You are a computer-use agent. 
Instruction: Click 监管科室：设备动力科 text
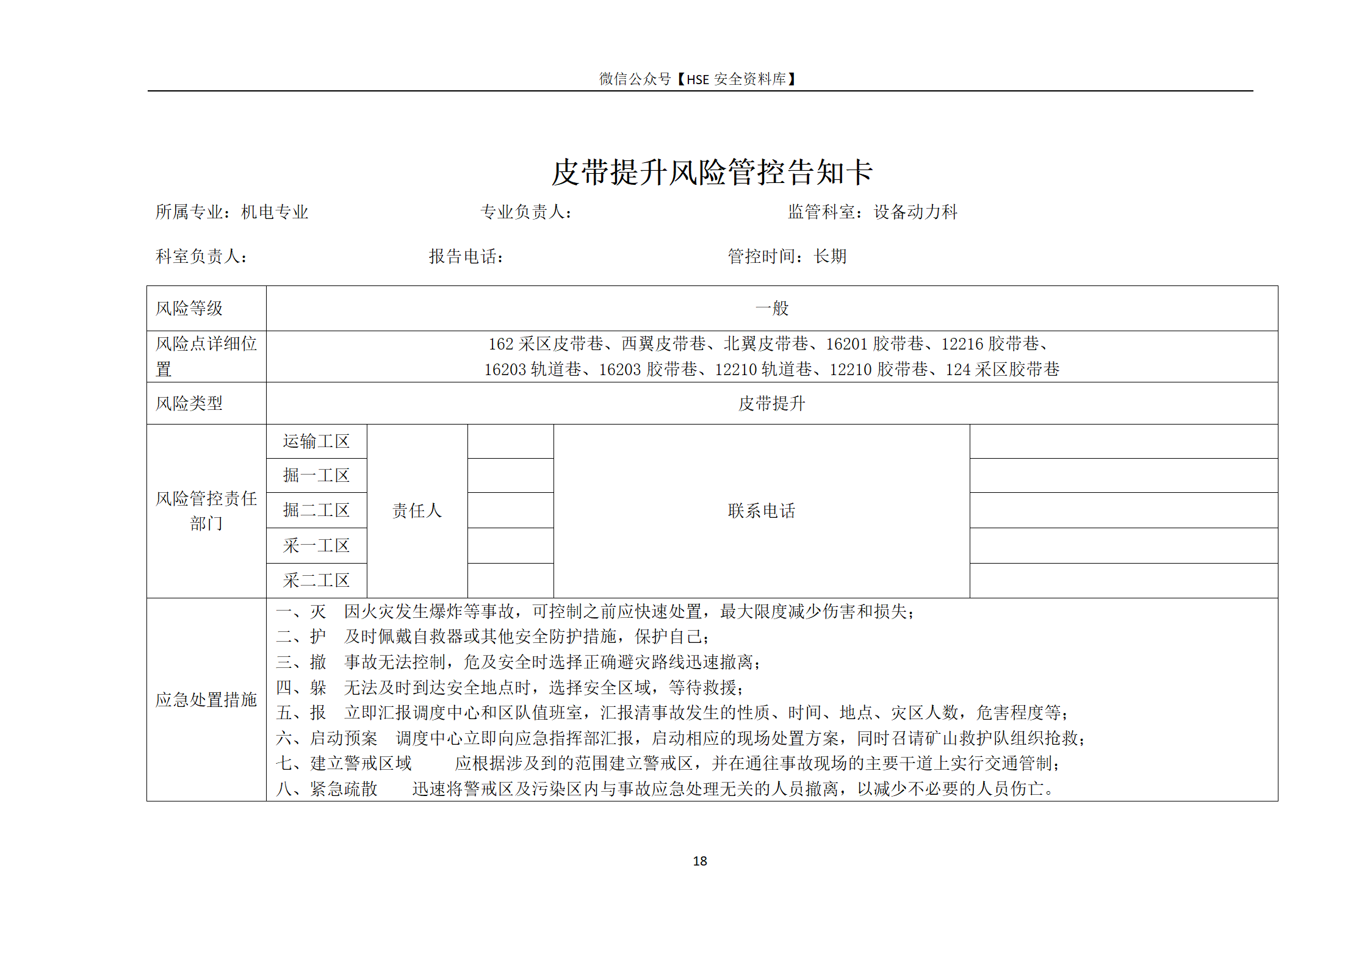(x=873, y=212)
